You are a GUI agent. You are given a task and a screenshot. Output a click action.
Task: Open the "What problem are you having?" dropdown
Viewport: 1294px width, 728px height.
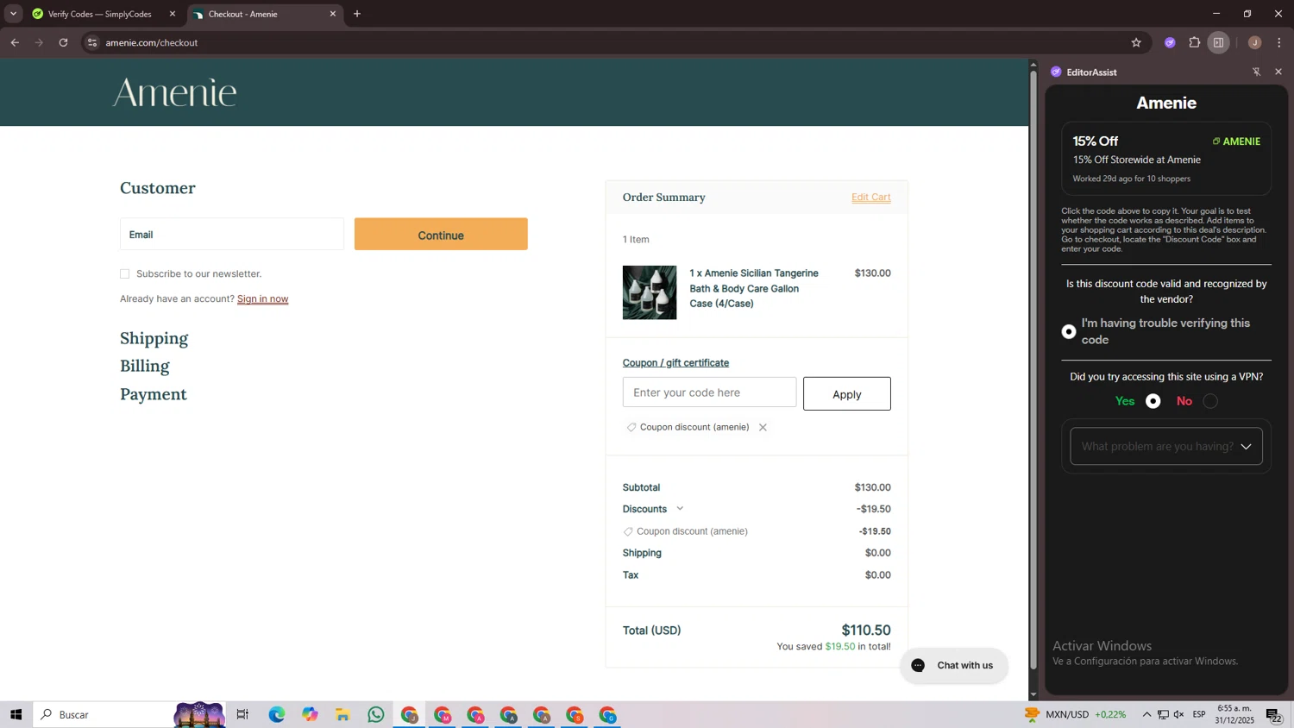pos(1166,446)
